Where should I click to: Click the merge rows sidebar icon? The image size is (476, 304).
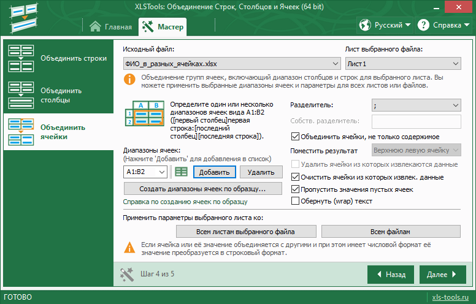click(x=21, y=58)
